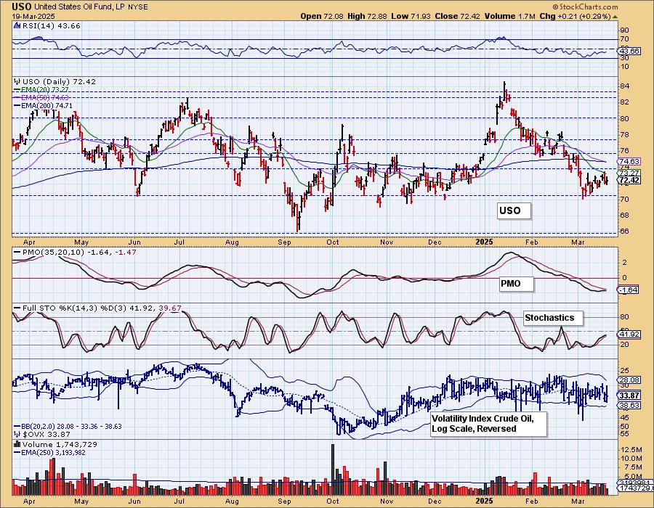
Task: Click the EMA(200) 74.71 legend text
Action: pyautogui.click(x=47, y=106)
